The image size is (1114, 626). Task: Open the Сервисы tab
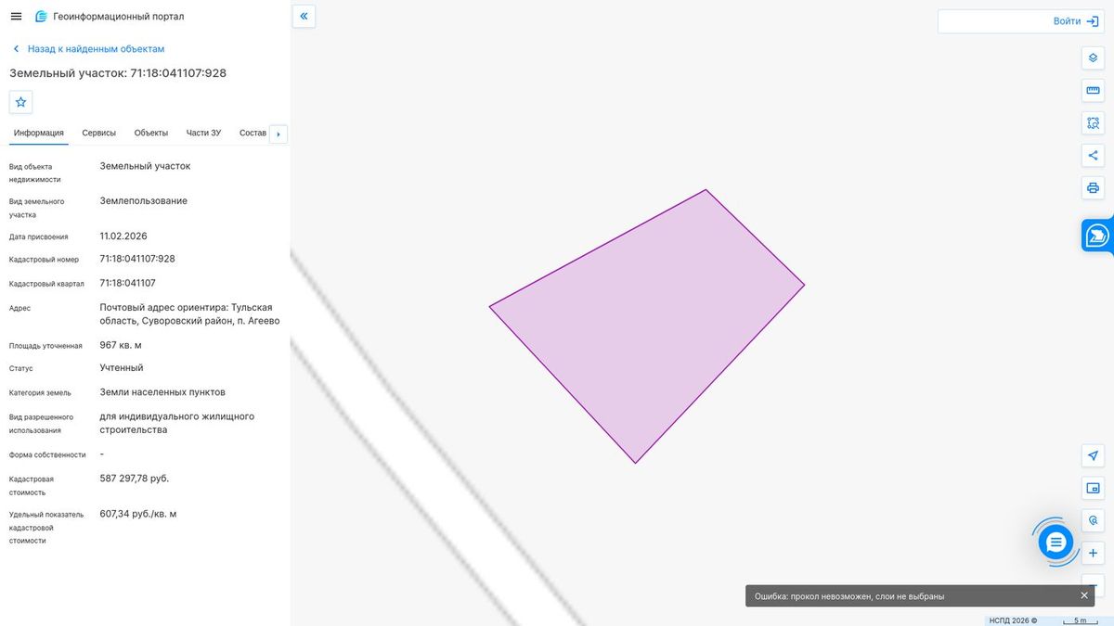99,134
